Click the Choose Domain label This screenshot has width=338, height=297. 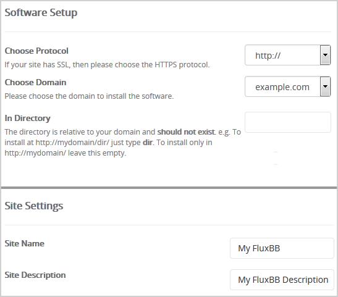(35, 82)
